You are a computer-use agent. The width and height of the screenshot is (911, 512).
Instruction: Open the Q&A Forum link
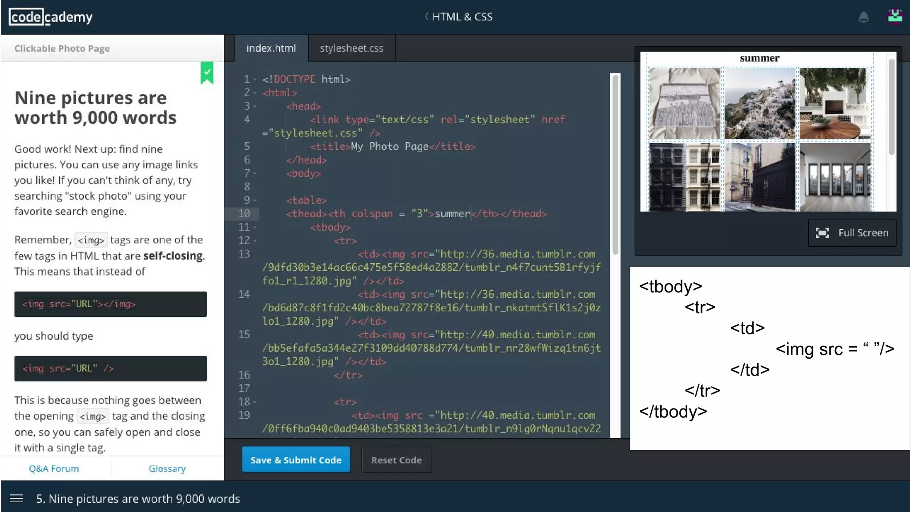click(54, 468)
